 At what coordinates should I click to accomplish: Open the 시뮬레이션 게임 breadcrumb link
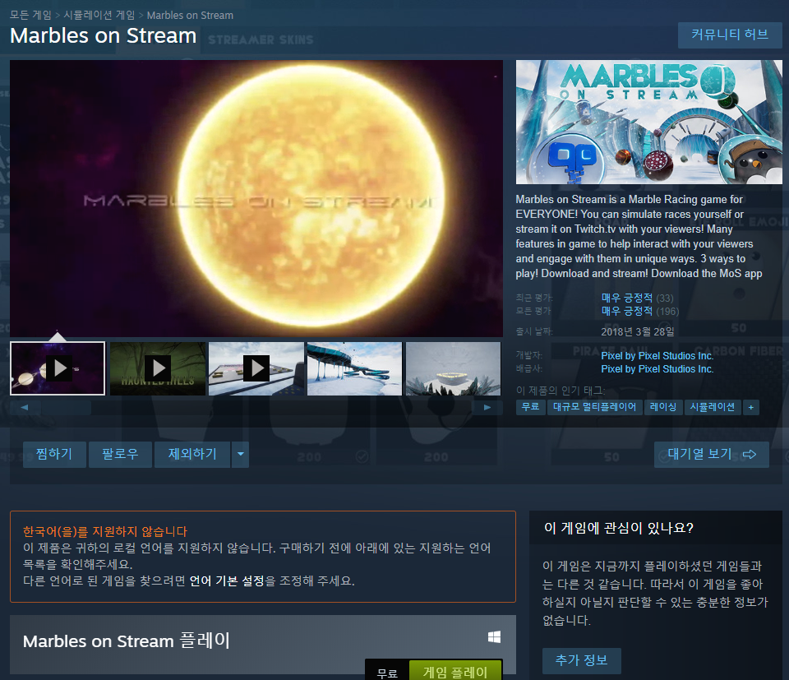coord(99,15)
